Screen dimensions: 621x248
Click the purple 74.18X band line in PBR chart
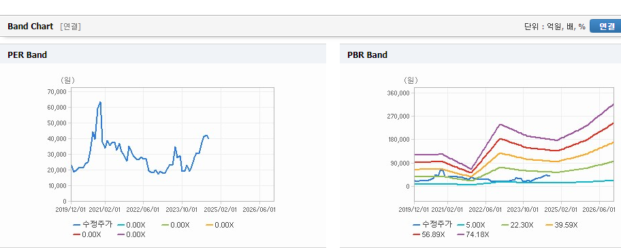[500, 125]
